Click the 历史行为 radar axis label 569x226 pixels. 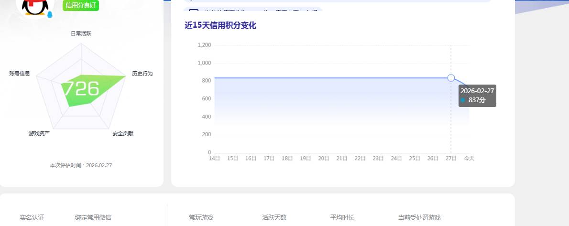click(x=142, y=74)
